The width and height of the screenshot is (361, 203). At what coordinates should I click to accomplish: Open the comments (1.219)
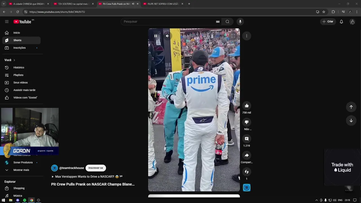click(x=246, y=139)
